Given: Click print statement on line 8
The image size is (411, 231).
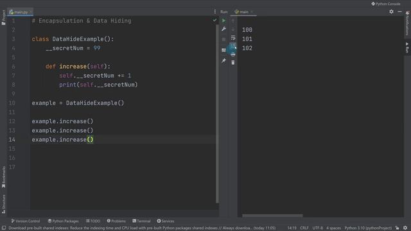Looking at the screenshot, I should point(98,85).
